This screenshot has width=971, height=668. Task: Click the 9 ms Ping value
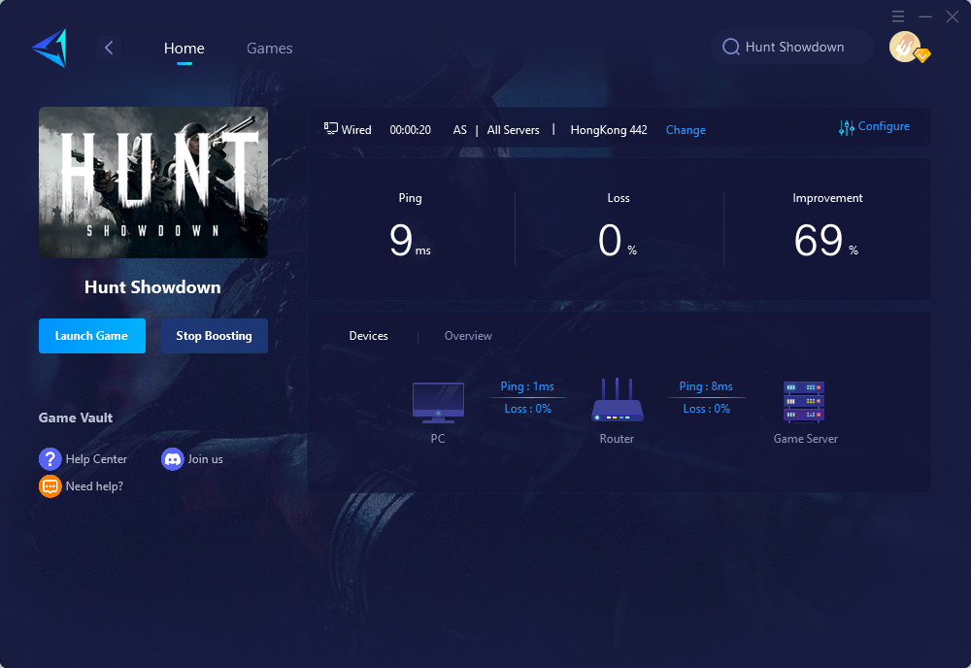point(410,241)
